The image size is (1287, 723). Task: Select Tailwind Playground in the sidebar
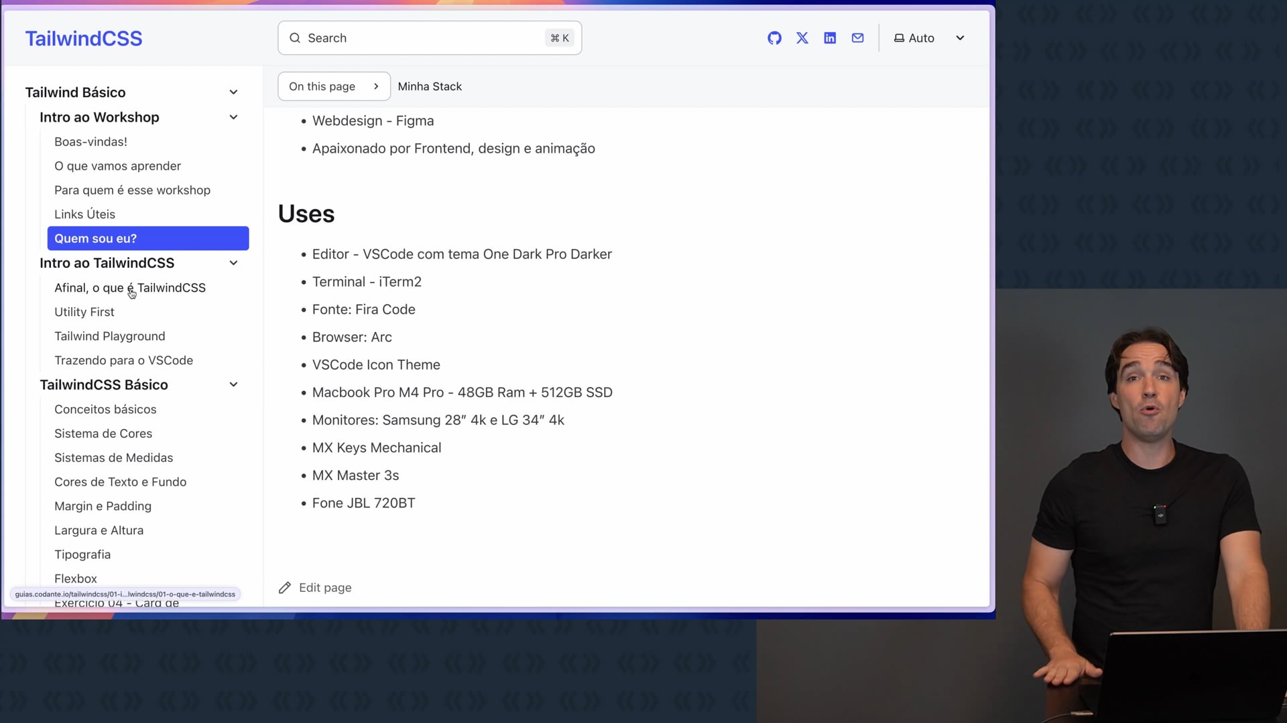click(x=109, y=336)
